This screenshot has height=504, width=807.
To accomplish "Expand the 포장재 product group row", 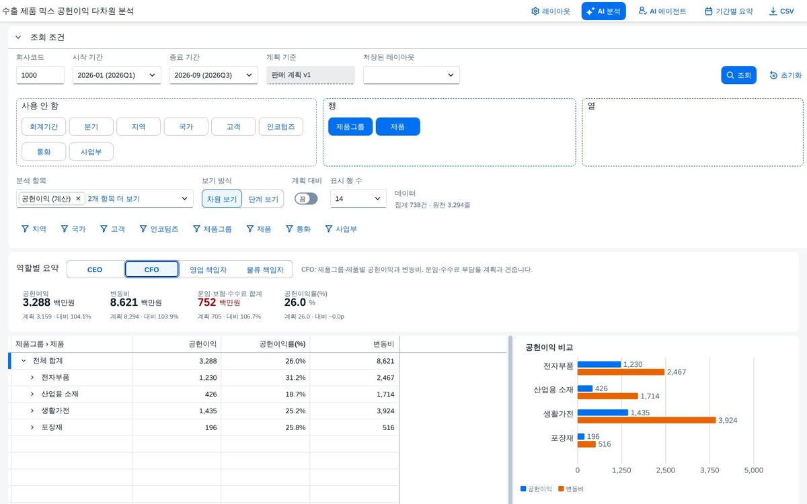I will tap(32, 427).
